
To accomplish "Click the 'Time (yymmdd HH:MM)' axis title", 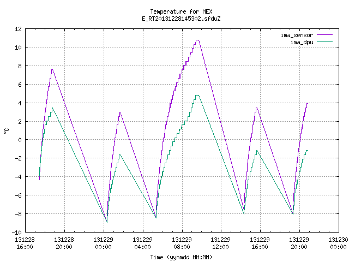I will (181, 257).
